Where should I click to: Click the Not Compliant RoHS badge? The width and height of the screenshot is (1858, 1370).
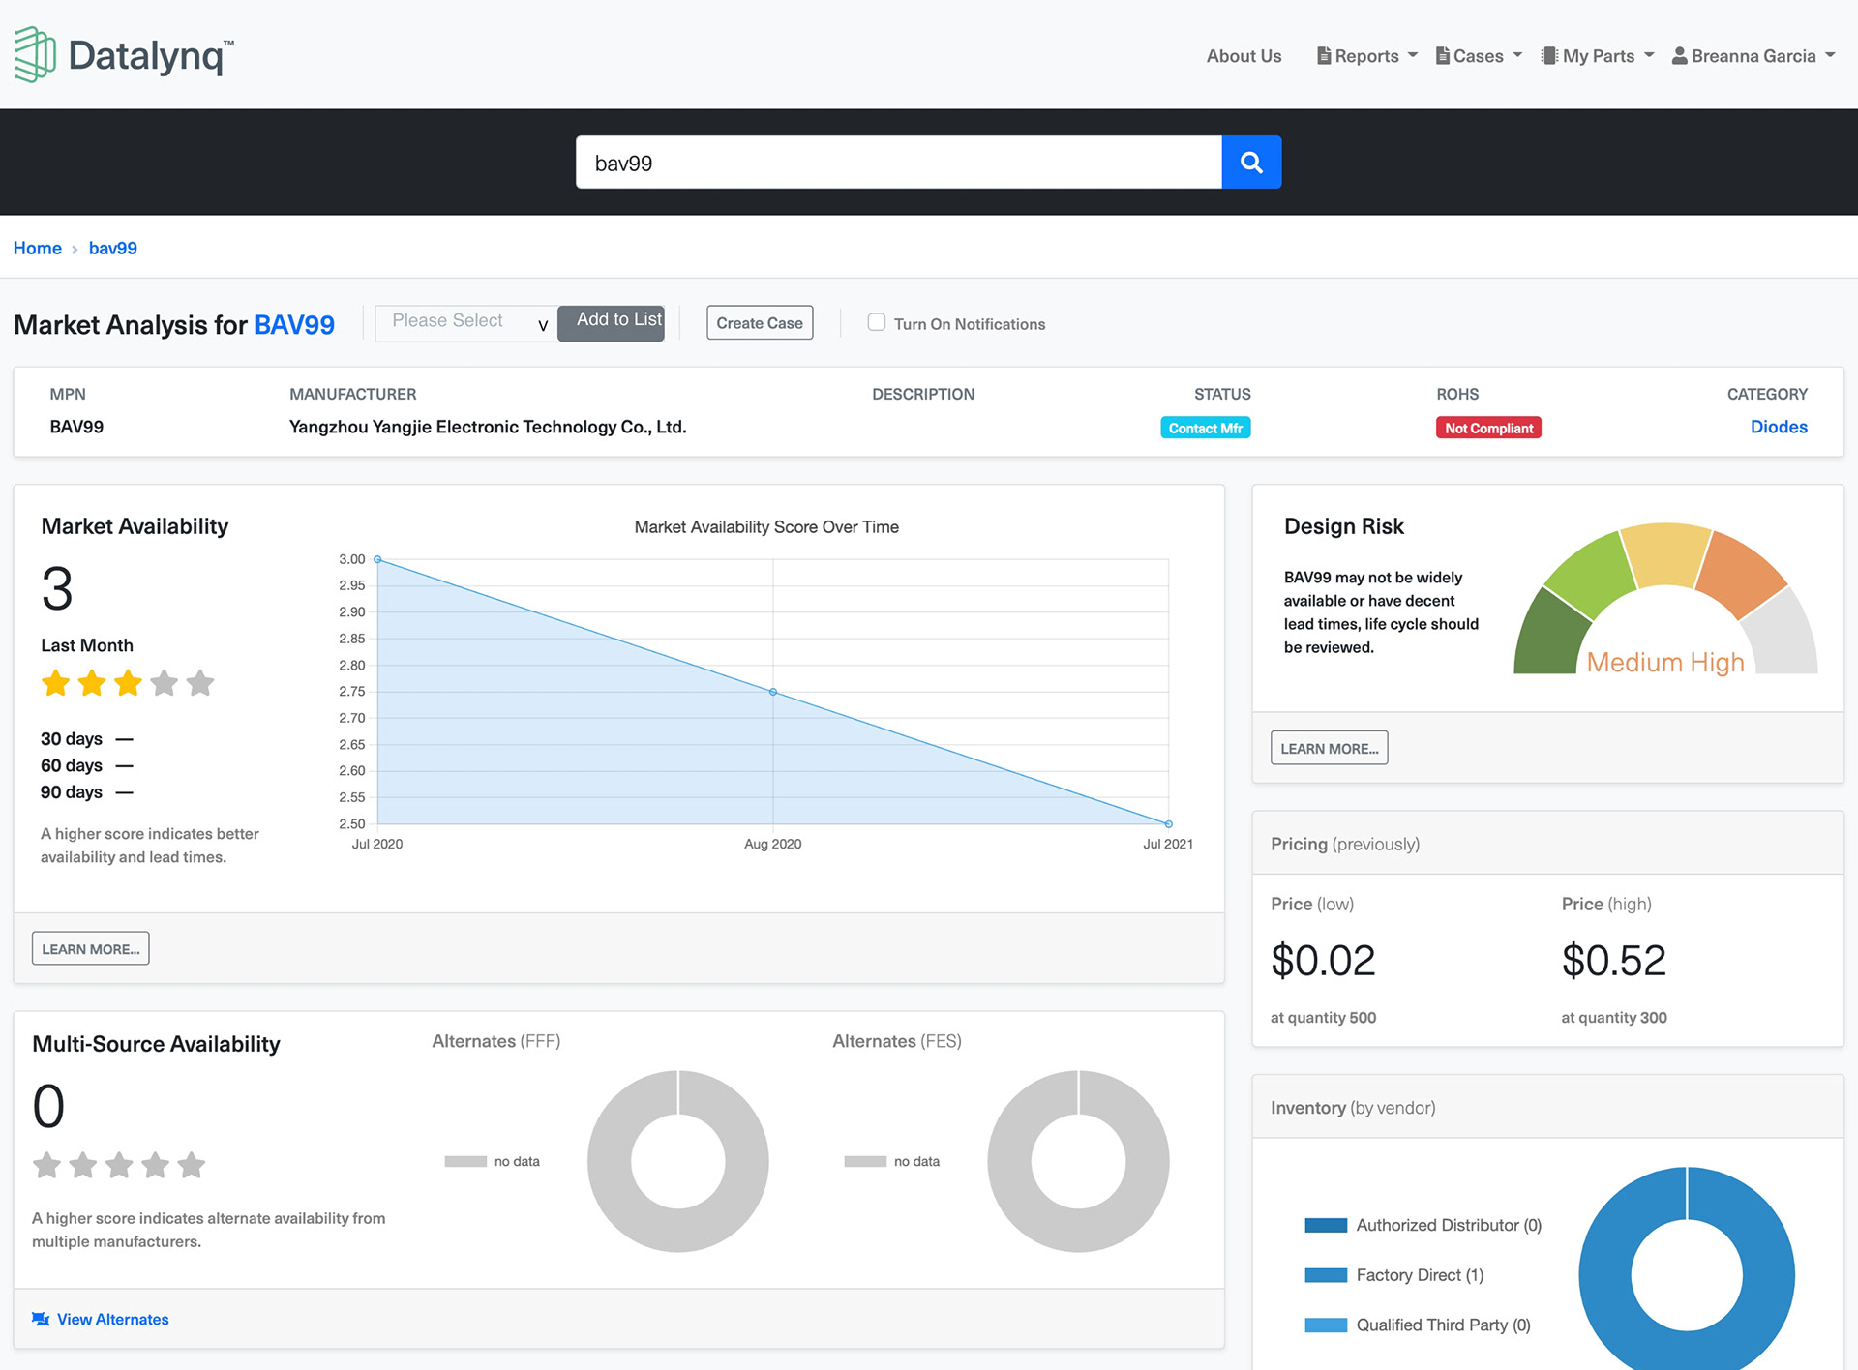pyautogui.click(x=1488, y=428)
